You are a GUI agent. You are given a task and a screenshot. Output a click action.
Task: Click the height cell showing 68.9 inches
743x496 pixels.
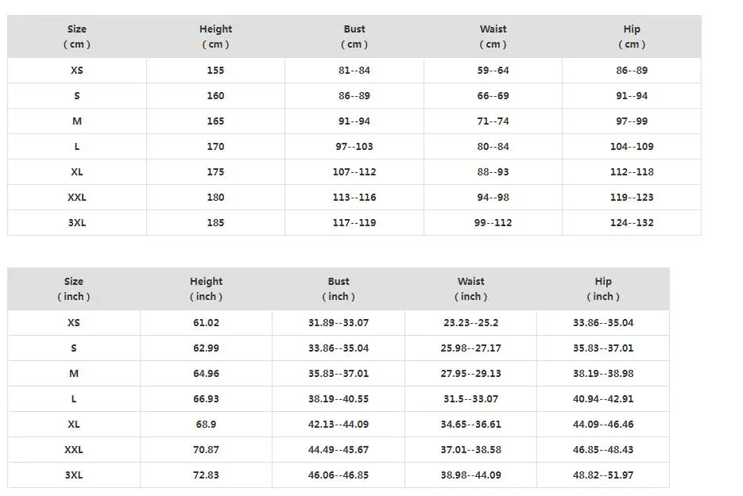pos(206,425)
